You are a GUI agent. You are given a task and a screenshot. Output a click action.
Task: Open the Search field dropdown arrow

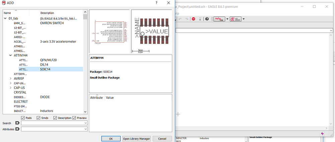[86, 123]
